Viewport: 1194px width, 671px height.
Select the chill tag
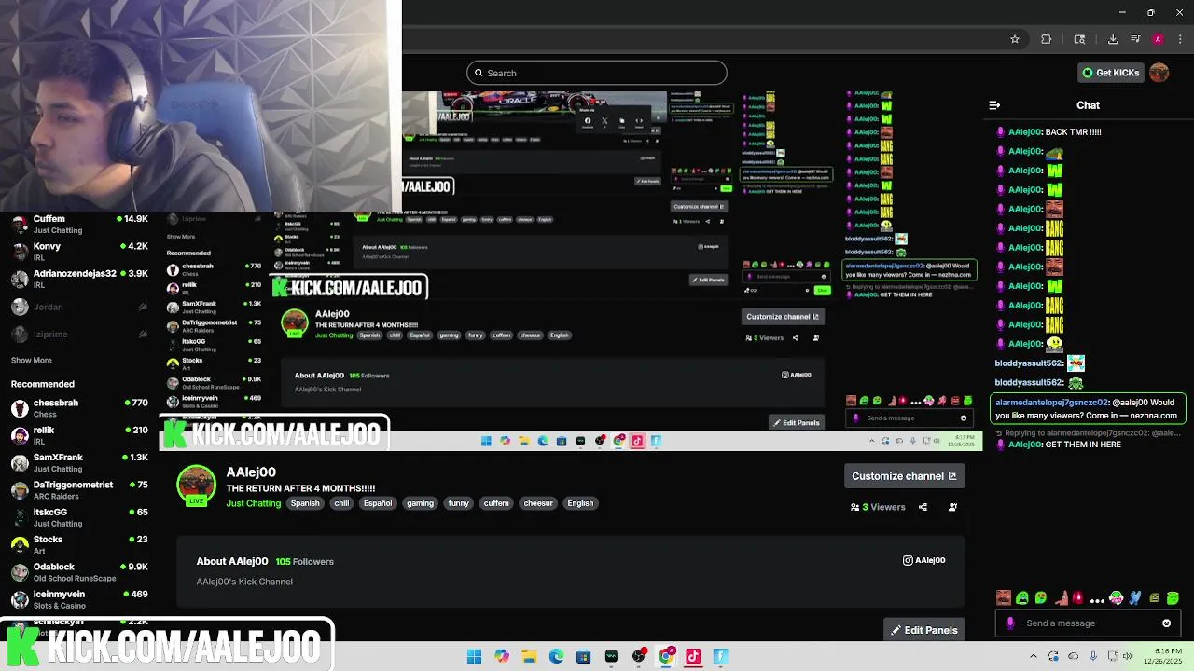click(341, 503)
